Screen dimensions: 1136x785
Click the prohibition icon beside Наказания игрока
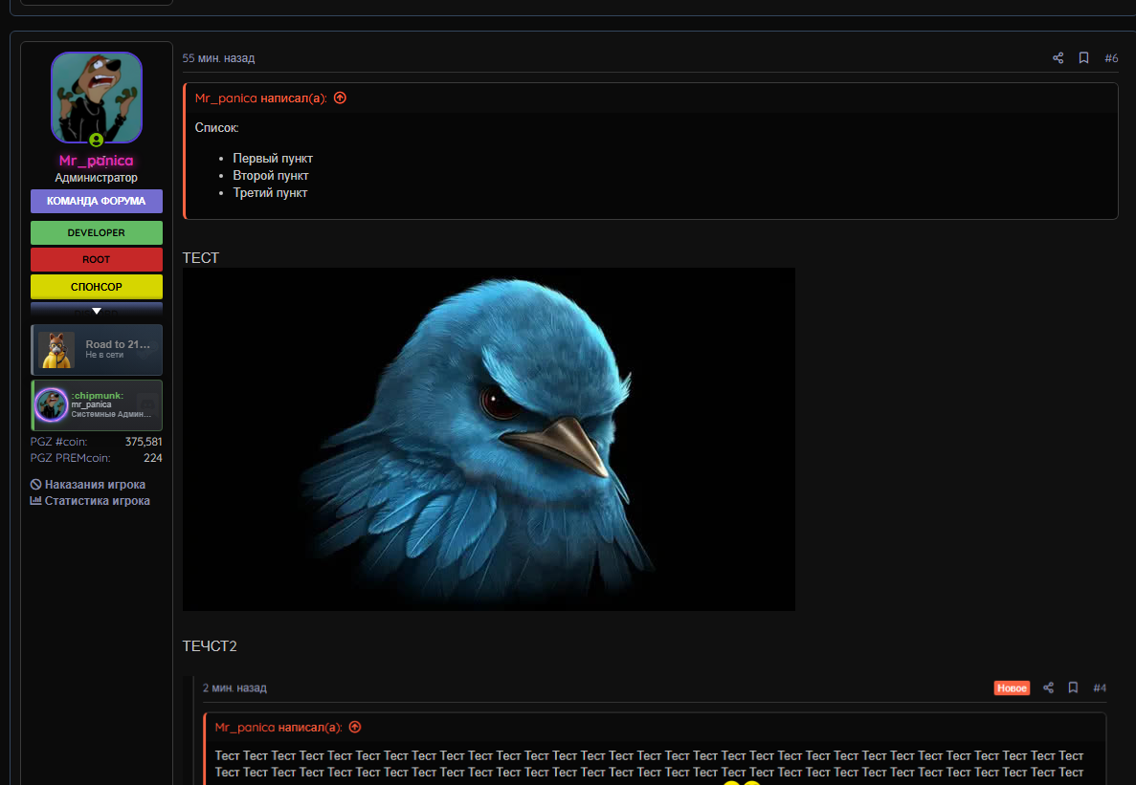coord(33,485)
